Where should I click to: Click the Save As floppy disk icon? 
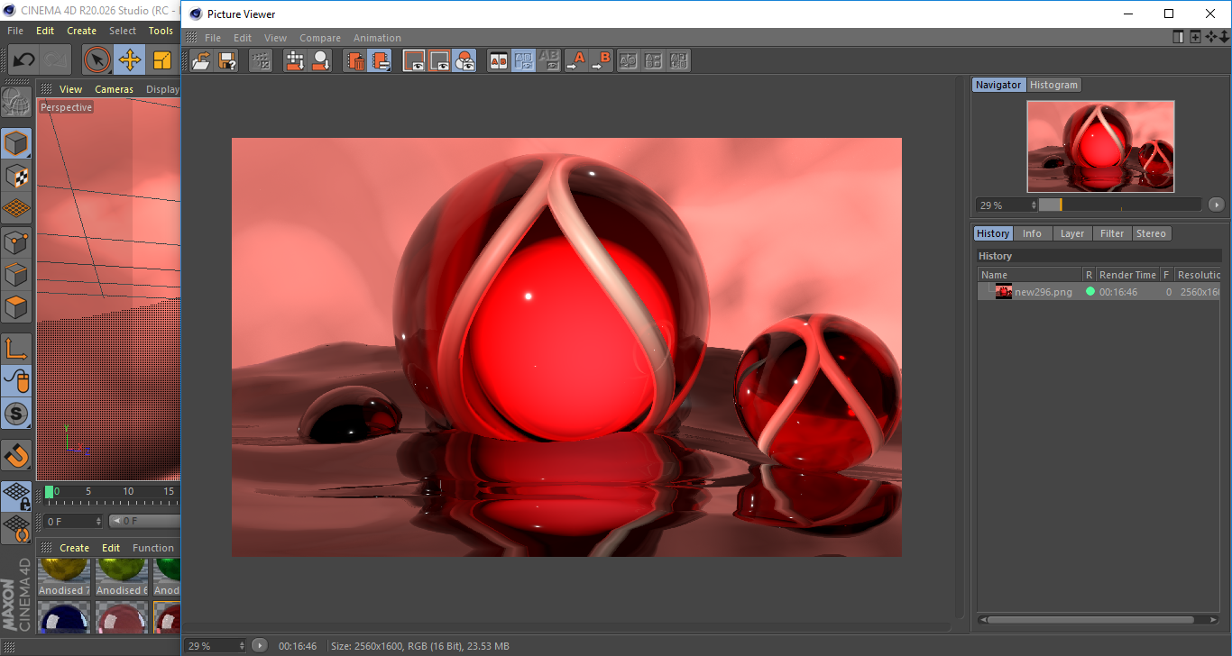(x=227, y=60)
